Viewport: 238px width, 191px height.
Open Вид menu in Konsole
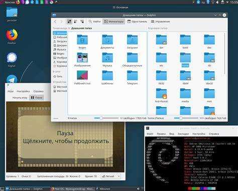pyautogui.click(x=172, y=134)
